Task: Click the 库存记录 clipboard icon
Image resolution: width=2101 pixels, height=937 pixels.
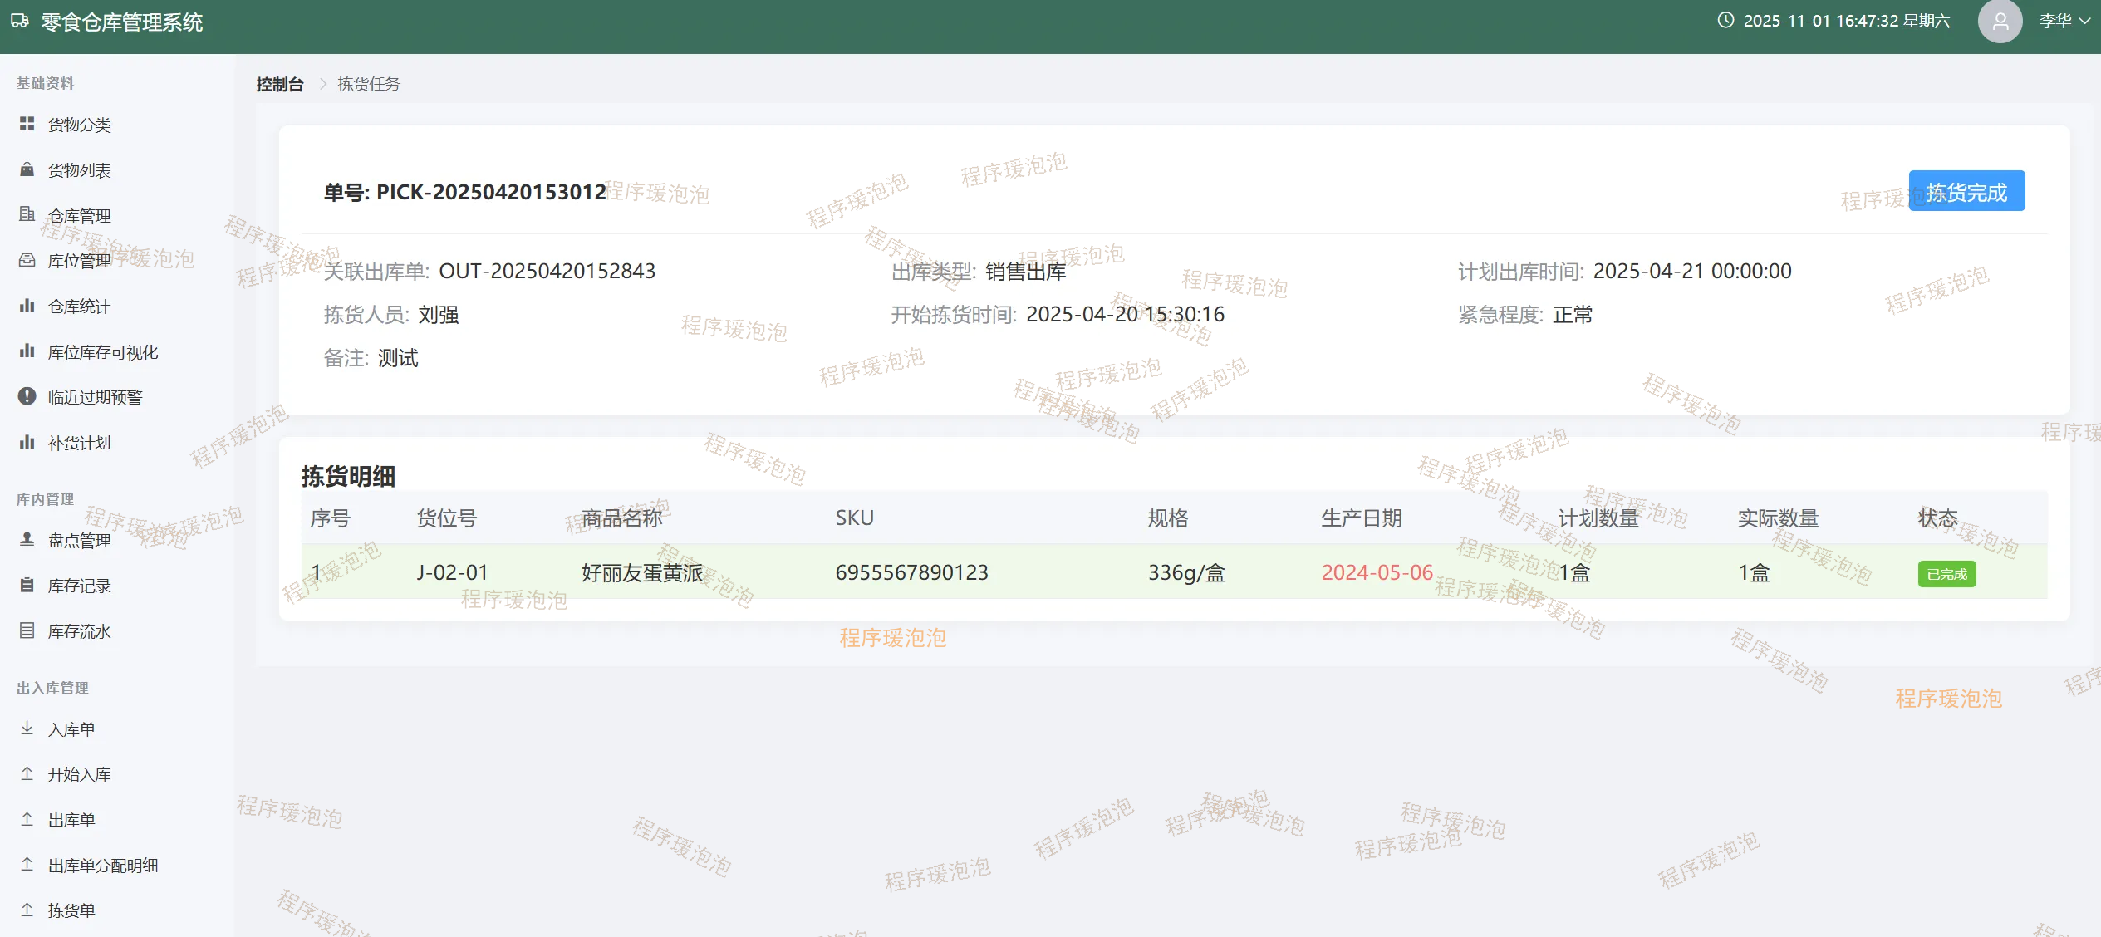Action: (27, 585)
